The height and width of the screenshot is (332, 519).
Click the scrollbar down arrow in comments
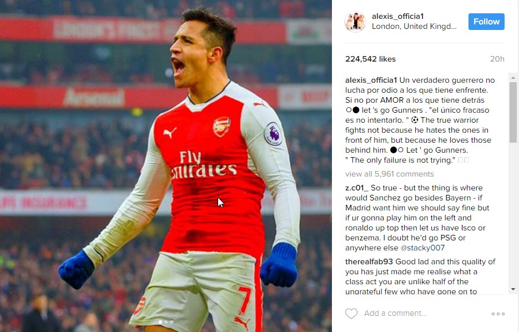(x=513, y=289)
